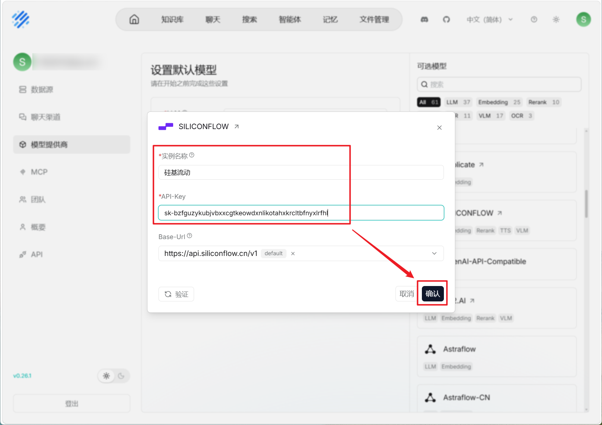Open API settings in sidebar

(x=72, y=254)
